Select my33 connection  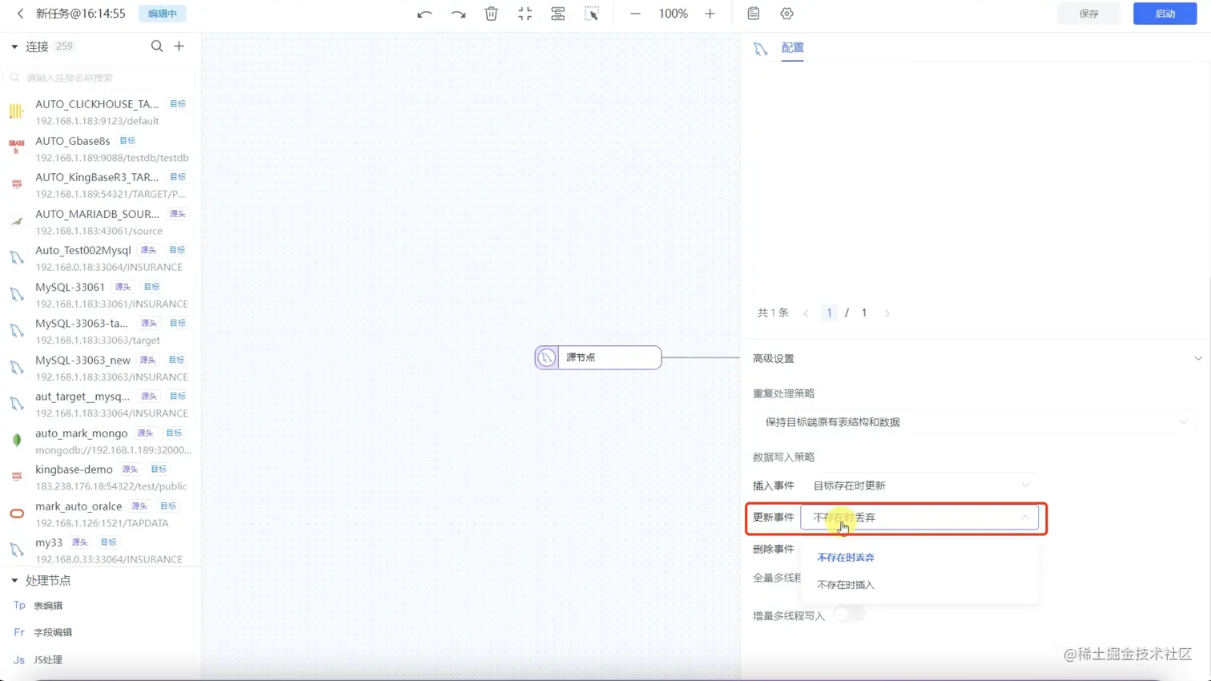coord(100,550)
